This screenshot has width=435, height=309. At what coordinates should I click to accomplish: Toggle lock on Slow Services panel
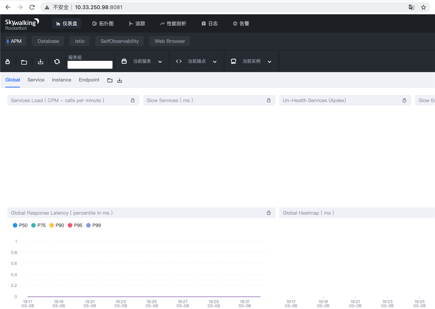point(269,100)
